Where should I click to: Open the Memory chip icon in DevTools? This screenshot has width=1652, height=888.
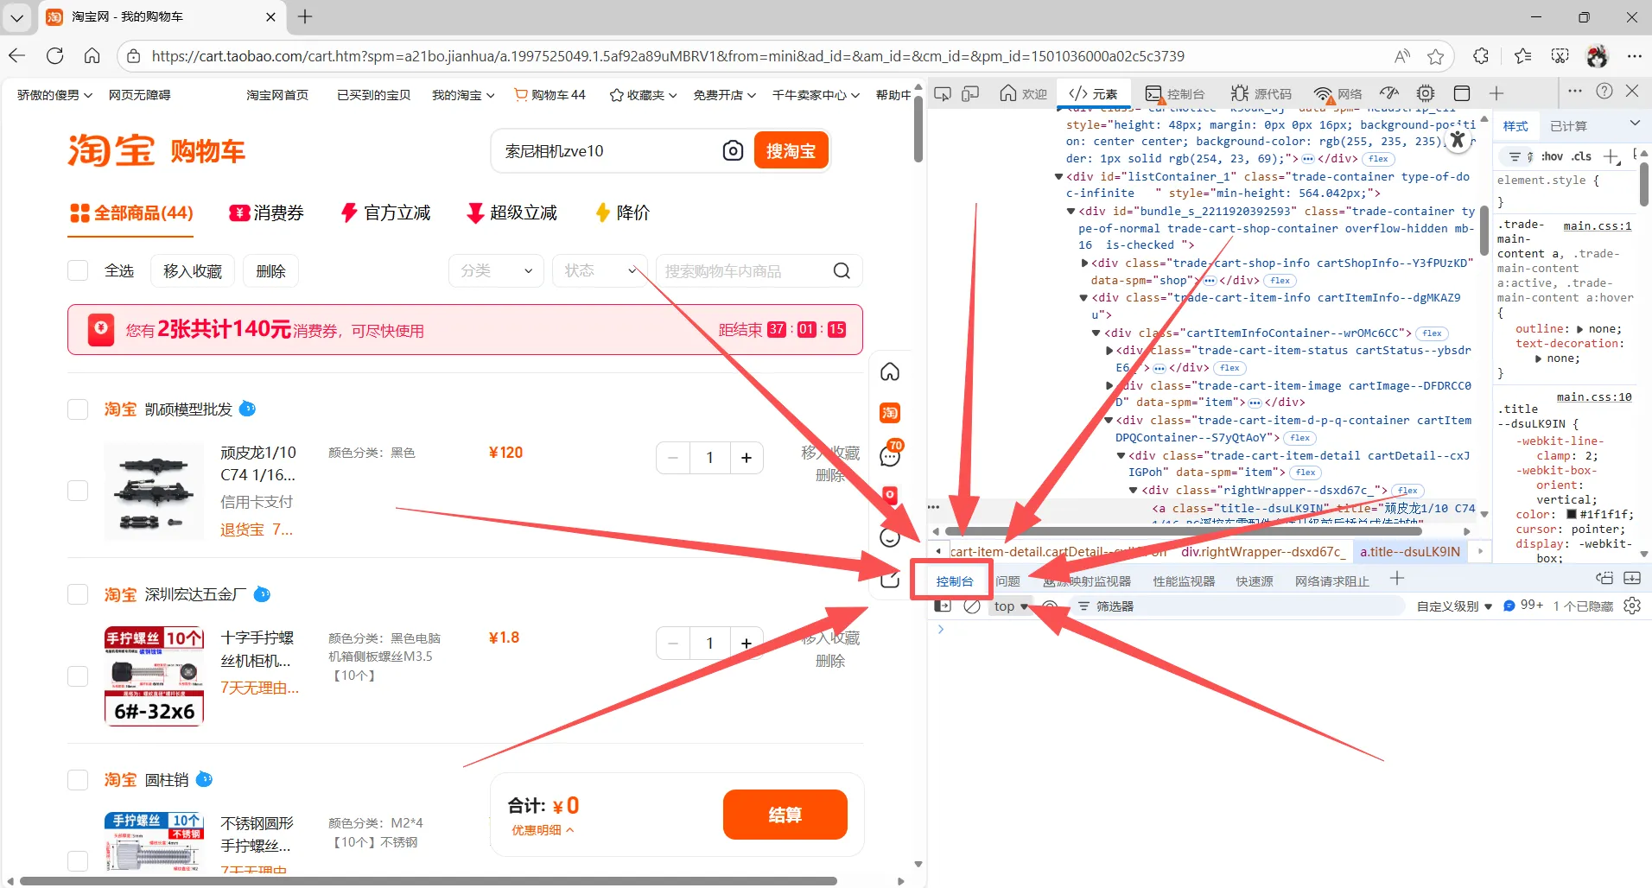pos(1426,93)
